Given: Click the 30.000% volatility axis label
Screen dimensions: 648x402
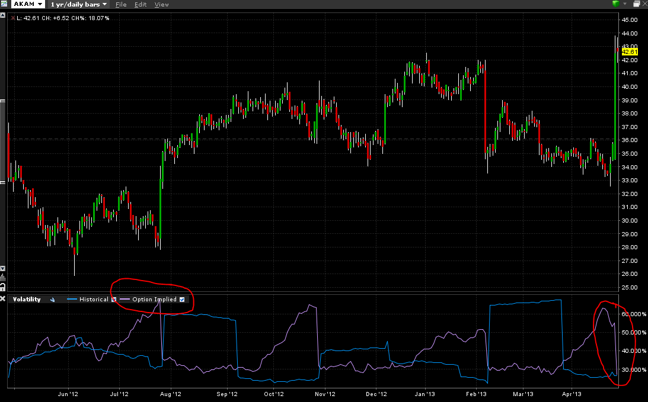Looking at the screenshot, I should [x=634, y=370].
